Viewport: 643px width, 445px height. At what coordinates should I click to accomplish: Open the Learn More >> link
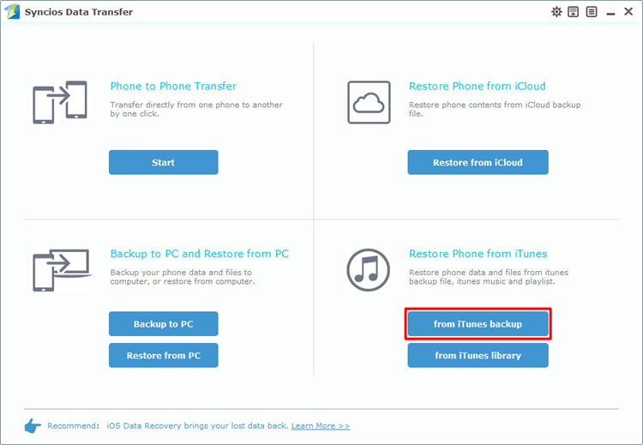pos(321,426)
